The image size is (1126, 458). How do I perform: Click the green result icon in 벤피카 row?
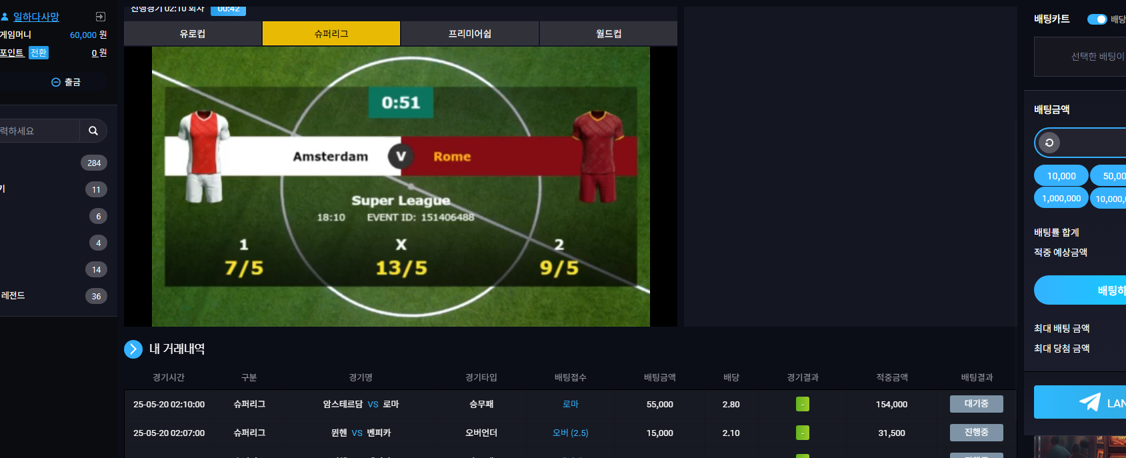(x=803, y=433)
